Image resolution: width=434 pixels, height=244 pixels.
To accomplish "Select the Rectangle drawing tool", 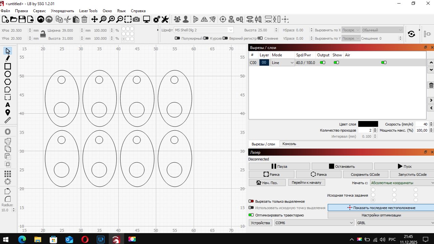I will pyautogui.click(x=8, y=66).
